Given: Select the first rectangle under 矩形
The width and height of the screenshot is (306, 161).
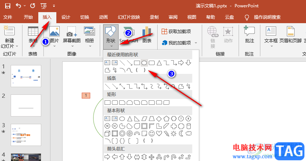Looking at the screenshot, I should coord(108,103).
